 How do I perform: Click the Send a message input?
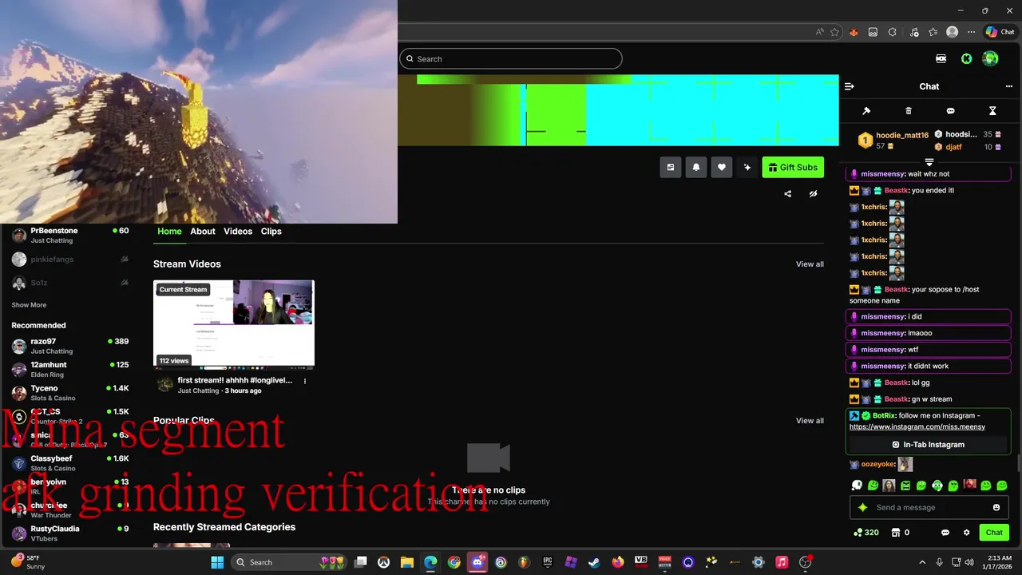pyautogui.click(x=928, y=507)
